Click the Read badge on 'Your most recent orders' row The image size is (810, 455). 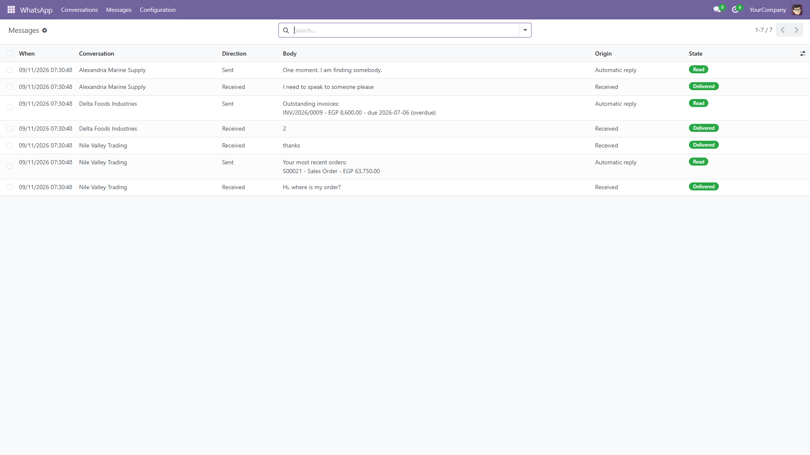tap(699, 162)
